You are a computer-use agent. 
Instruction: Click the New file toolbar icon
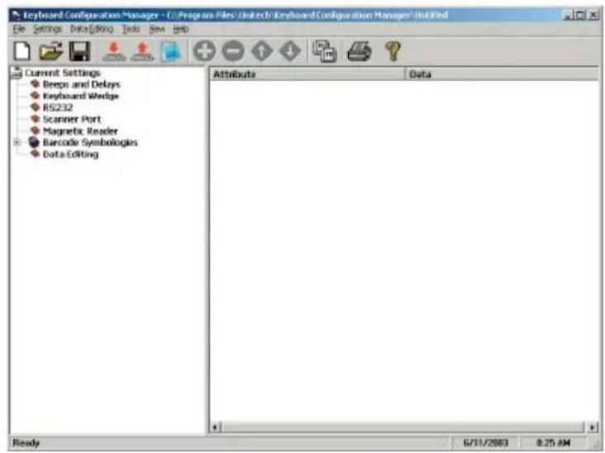click(x=22, y=51)
